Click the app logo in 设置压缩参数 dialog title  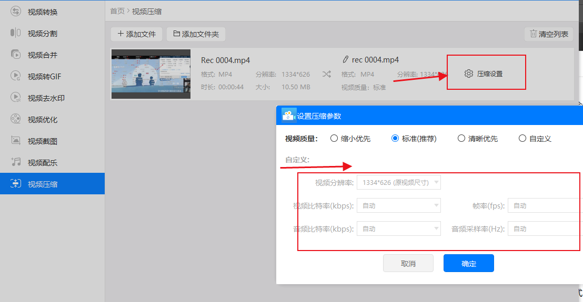coord(288,116)
